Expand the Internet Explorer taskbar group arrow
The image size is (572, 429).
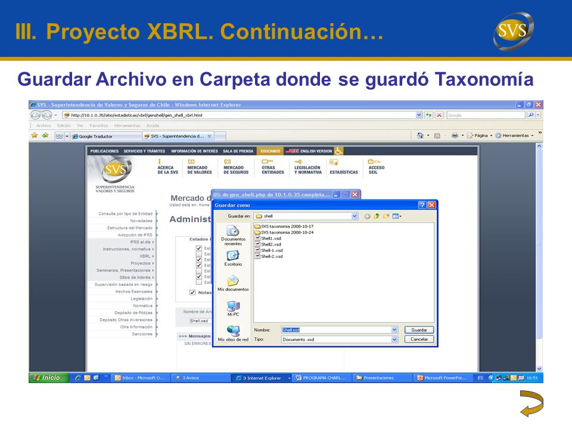290,378
